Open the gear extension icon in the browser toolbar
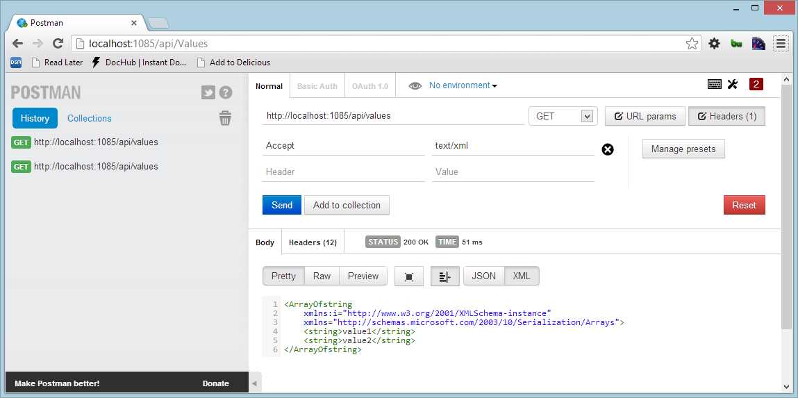This screenshot has width=798, height=398. click(x=715, y=43)
